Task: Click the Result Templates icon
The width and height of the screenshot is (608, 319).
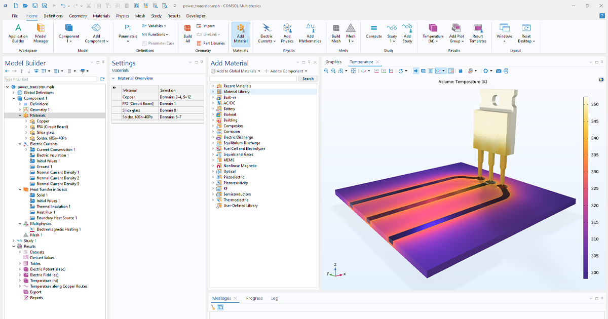Action: 477,33
